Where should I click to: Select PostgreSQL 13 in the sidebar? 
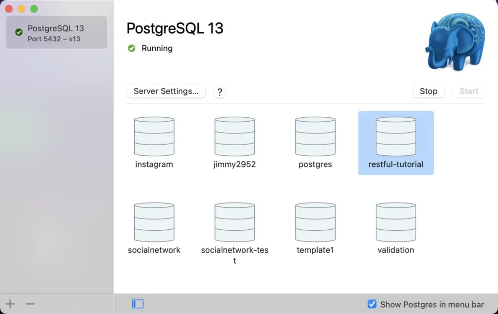(x=56, y=32)
